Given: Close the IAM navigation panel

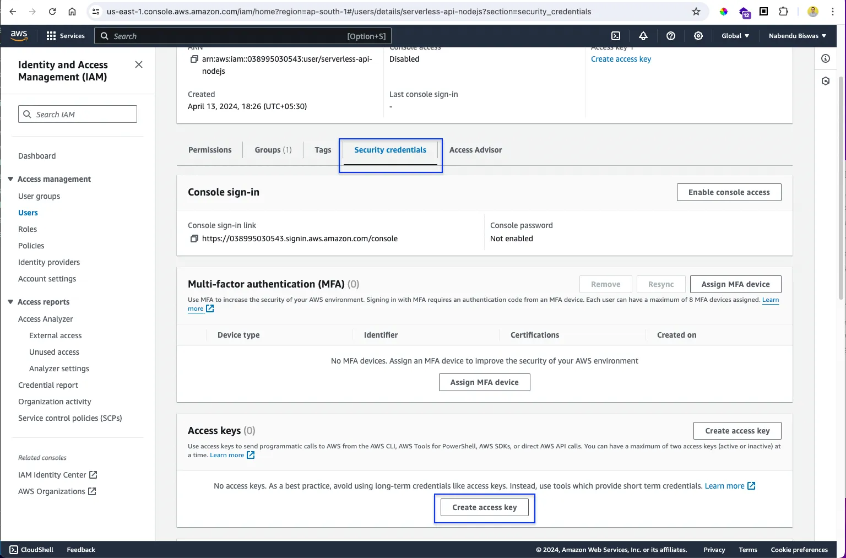Looking at the screenshot, I should [x=139, y=64].
